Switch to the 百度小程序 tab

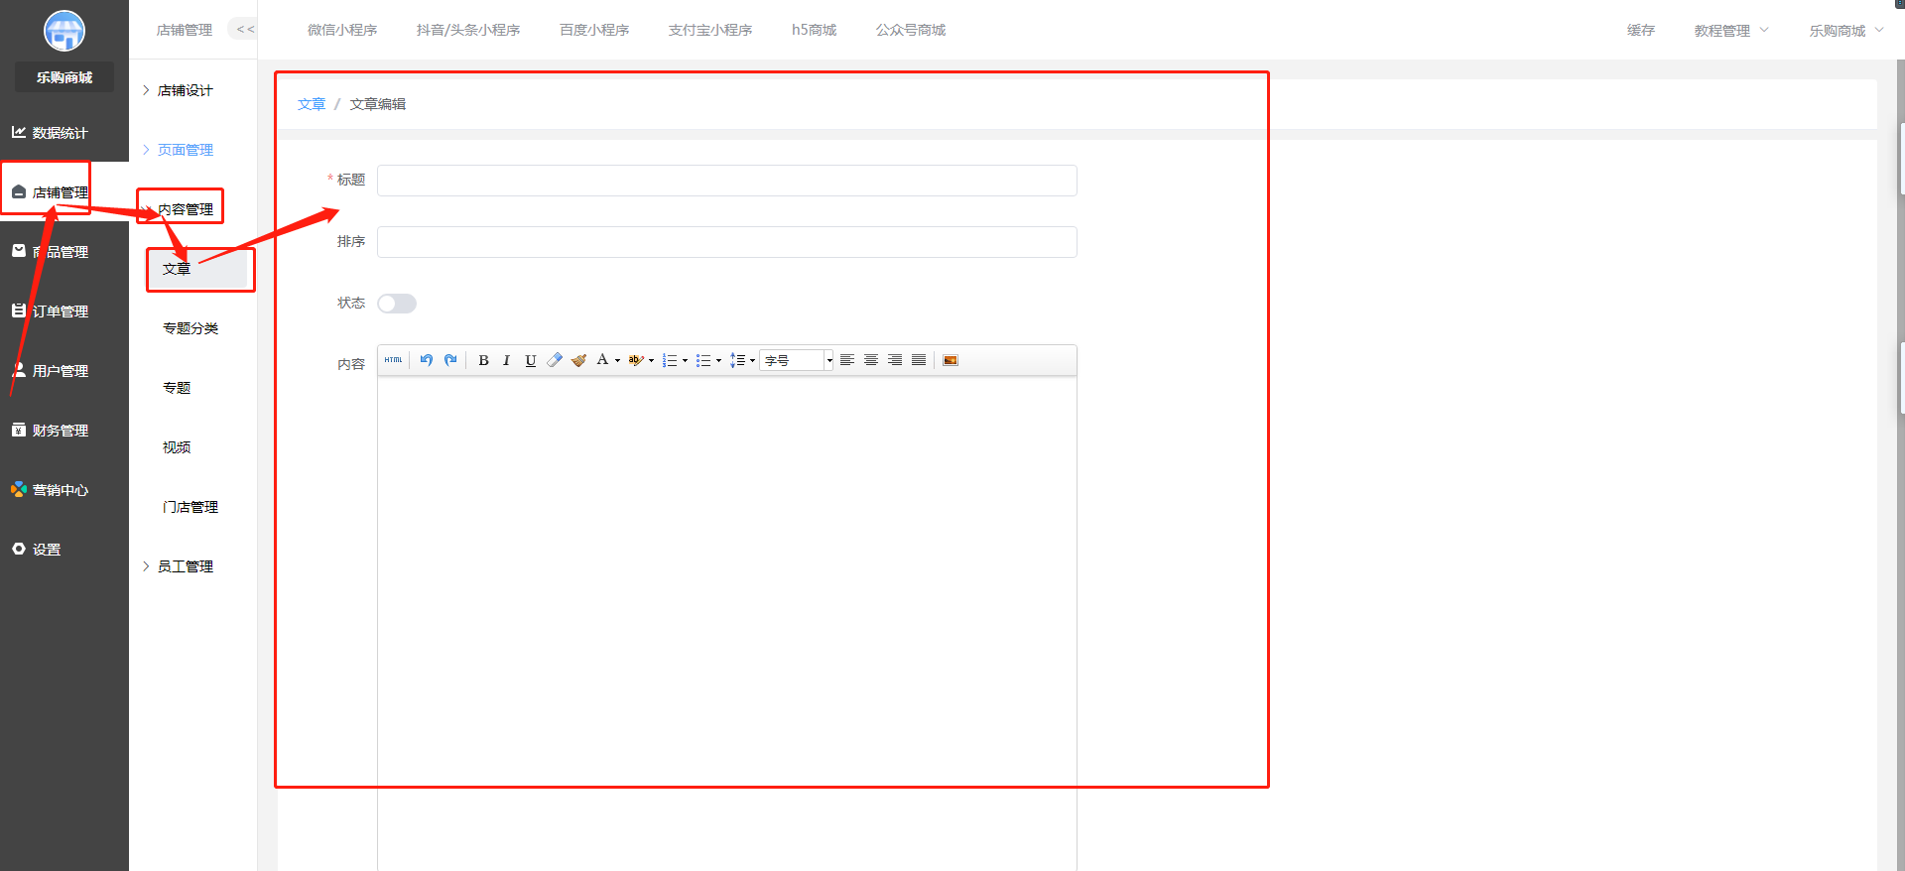pos(594,30)
